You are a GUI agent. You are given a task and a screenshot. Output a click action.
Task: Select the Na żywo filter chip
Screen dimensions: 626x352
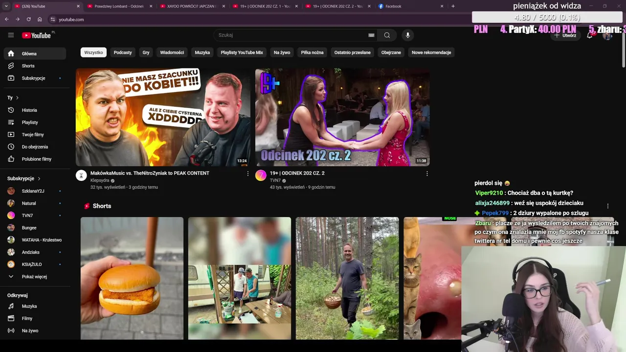pos(282,52)
